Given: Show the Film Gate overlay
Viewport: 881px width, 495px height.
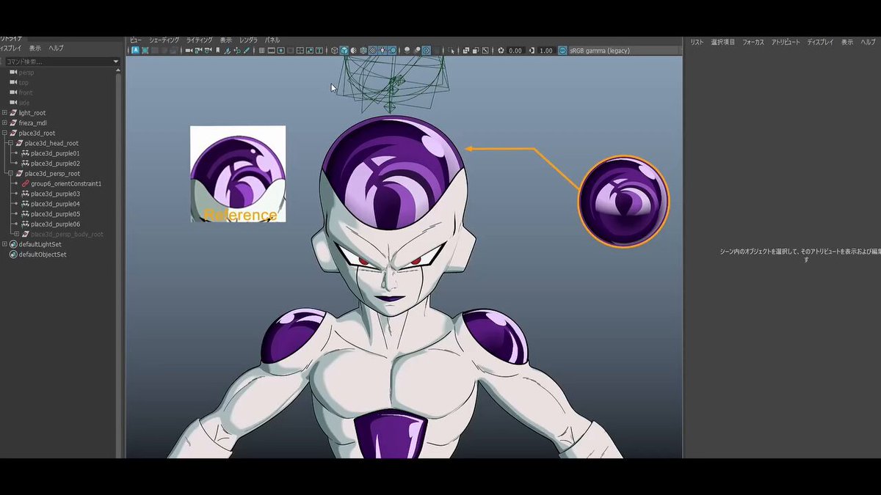Looking at the screenshot, I should pyautogui.click(x=271, y=51).
